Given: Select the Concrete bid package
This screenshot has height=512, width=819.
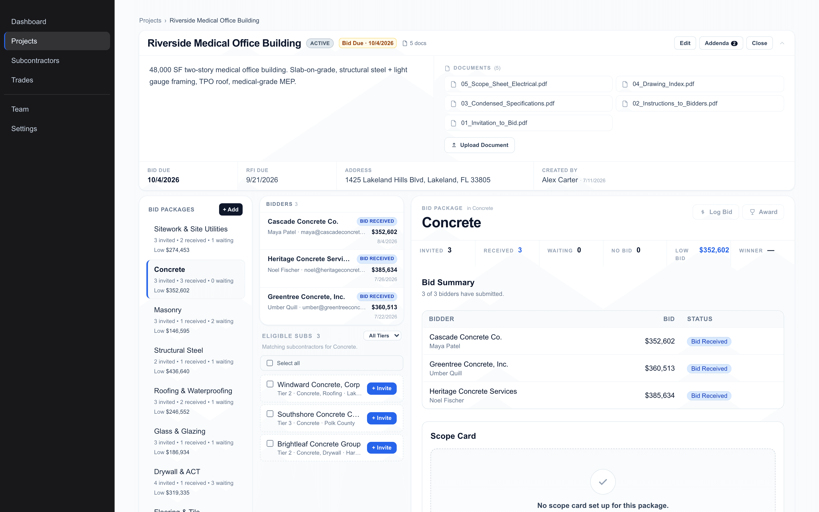Looking at the screenshot, I should coord(196,279).
